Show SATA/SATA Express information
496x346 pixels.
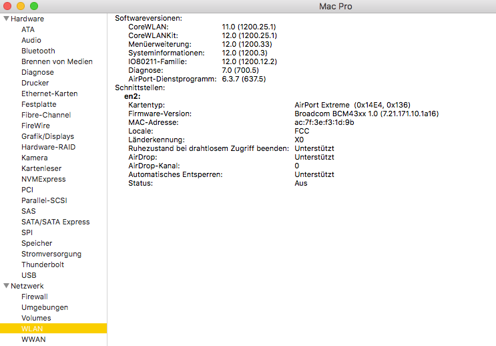point(55,222)
